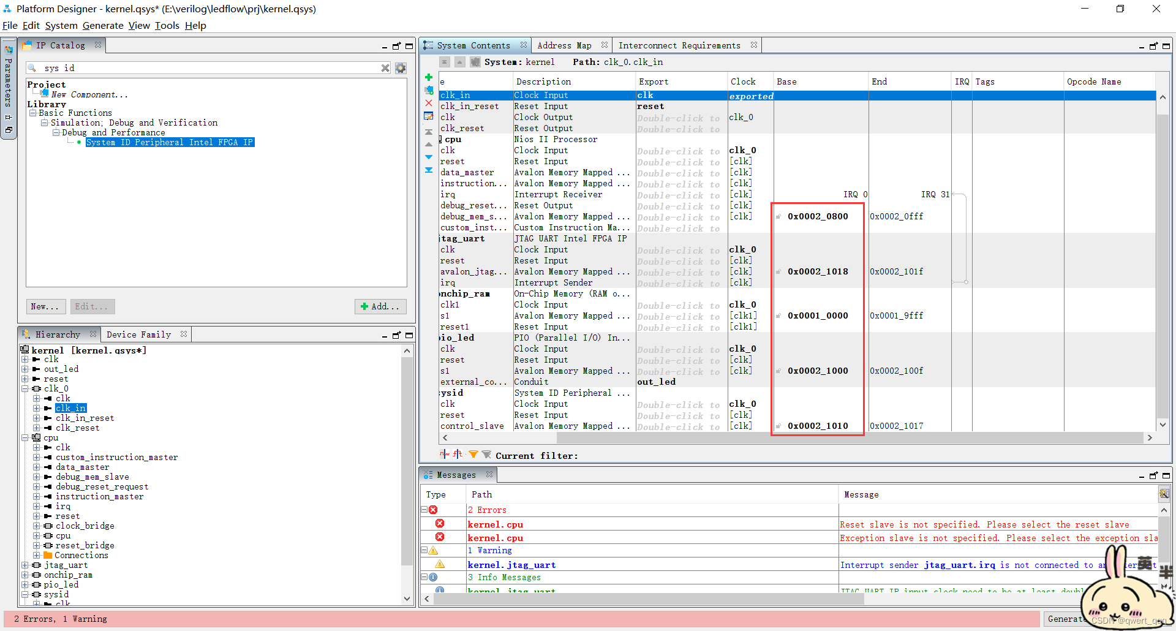This screenshot has height=631, width=1176.
Task: Collapse the clk_0 node in Hierarchy
Action: (25, 388)
